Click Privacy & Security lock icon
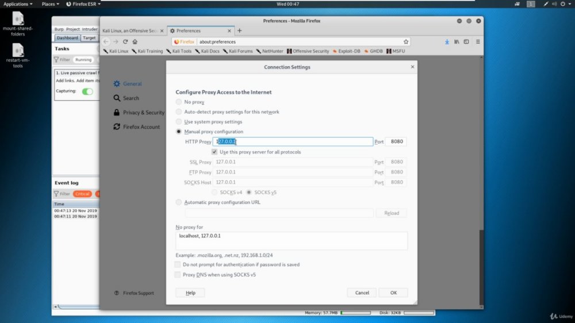575x323 pixels. pyautogui.click(x=117, y=112)
